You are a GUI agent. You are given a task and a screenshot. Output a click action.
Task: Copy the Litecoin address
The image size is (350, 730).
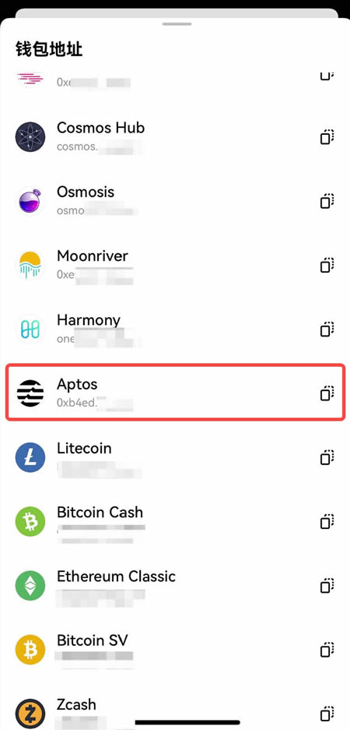[327, 457]
